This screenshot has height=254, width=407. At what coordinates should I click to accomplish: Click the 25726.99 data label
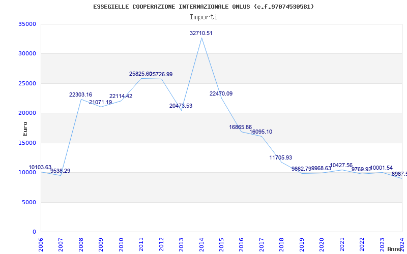[x=161, y=75]
